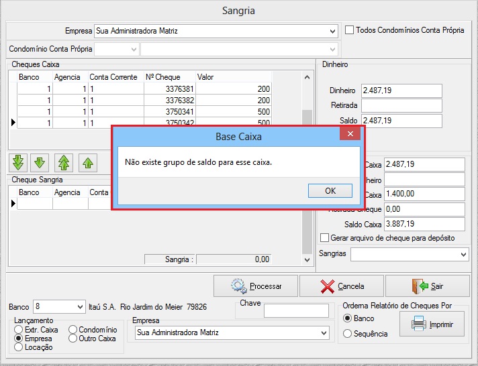Screen dimensions: 478x366
Task: Click the single up arrow return button
Action: (x=87, y=162)
